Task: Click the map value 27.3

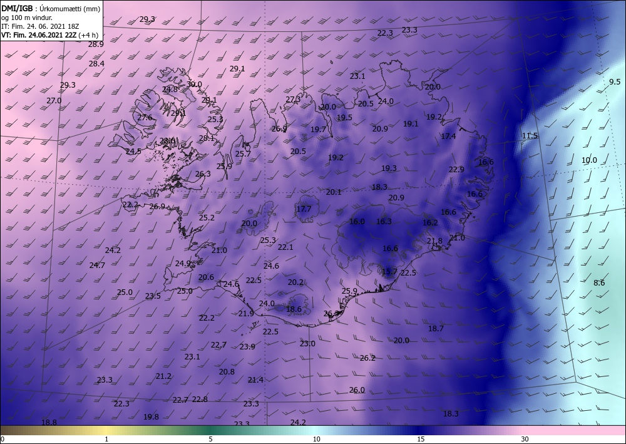Action: [293, 100]
